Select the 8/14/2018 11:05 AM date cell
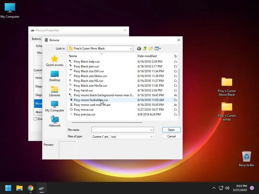259x194 pixels. click(x=151, y=100)
